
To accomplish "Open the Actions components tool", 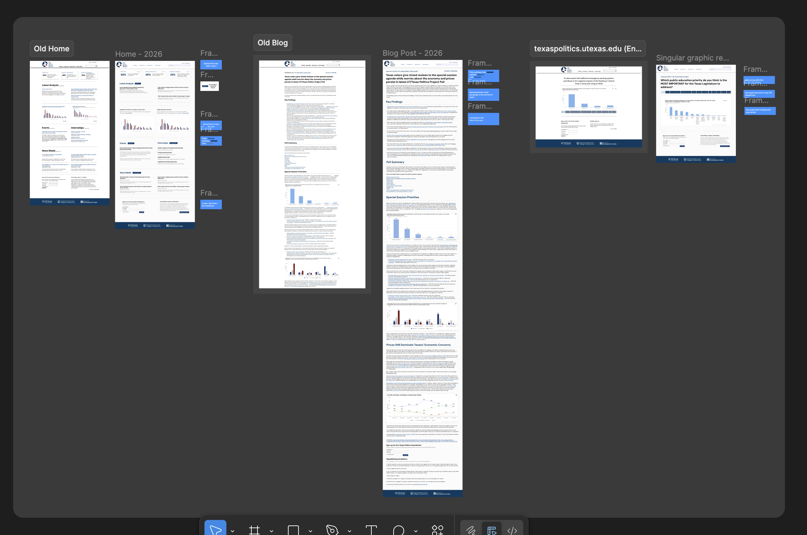I will 437,530.
